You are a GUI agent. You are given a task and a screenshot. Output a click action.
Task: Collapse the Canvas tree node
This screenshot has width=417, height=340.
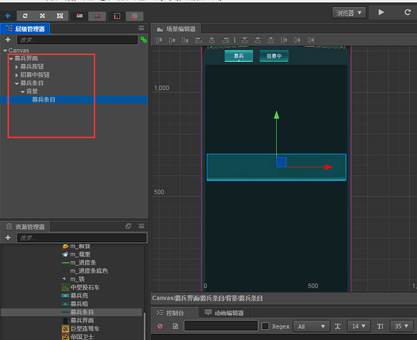pos(5,50)
